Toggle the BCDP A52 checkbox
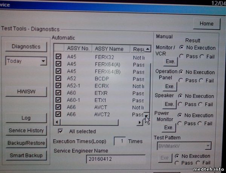226x173 pixels. point(58,79)
